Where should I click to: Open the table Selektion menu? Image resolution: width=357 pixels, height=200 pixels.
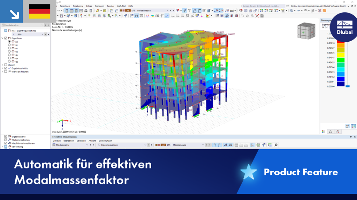pos(81,141)
